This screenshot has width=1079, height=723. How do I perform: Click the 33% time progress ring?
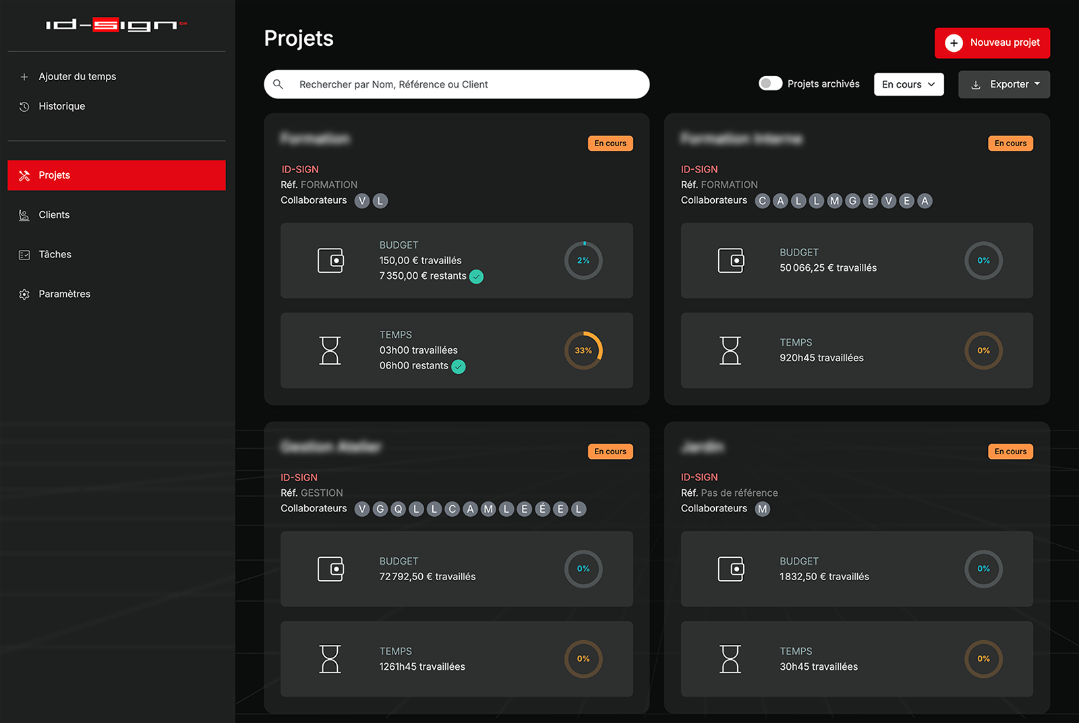click(583, 350)
